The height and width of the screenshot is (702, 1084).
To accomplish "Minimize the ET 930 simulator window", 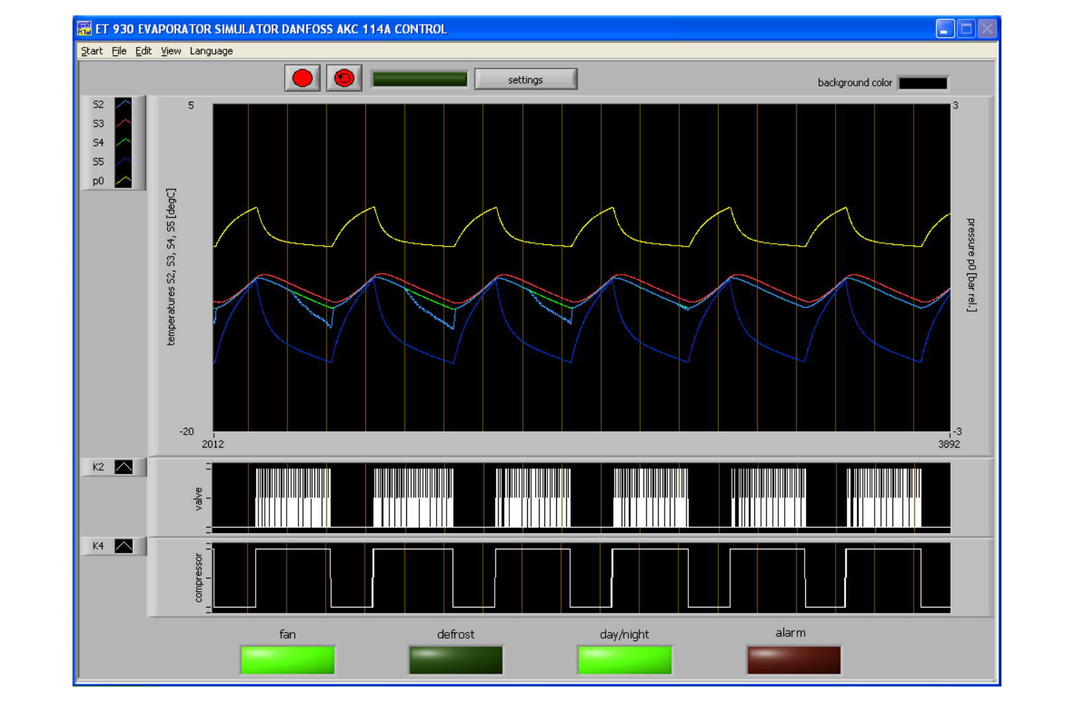I will [945, 28].
